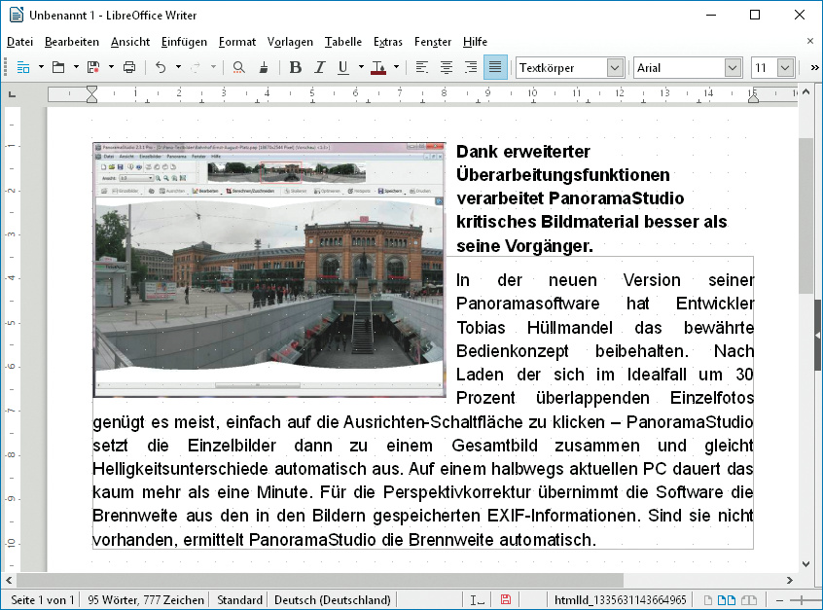823x610 pixels.
Task: Click the document modified save indicator in status bar
Action: click(506, 600)
